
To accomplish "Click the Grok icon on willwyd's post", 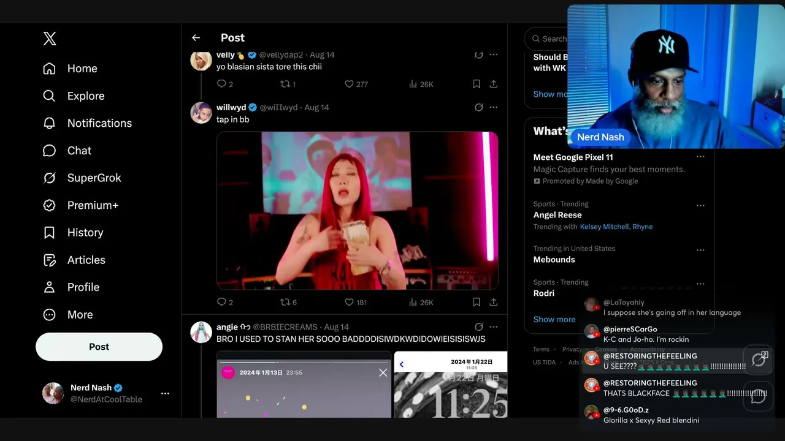I will click(479, 107).
